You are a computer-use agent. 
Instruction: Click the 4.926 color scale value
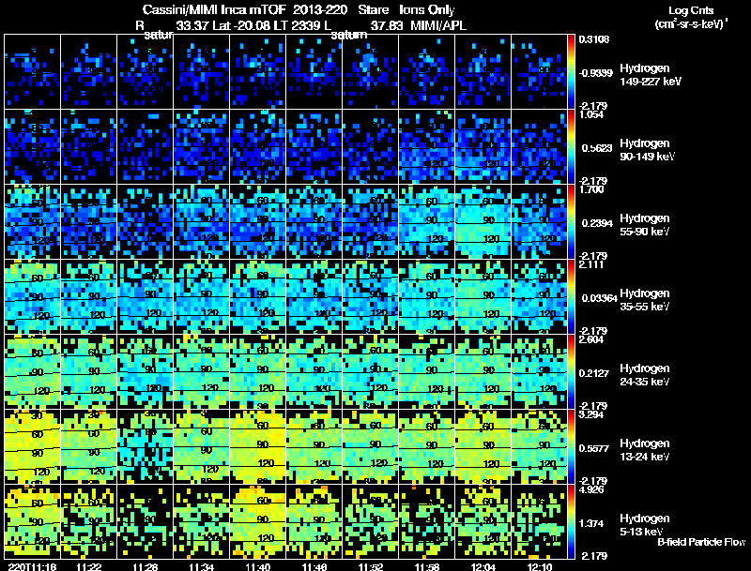pyautogui.click(x=592, y=490)
